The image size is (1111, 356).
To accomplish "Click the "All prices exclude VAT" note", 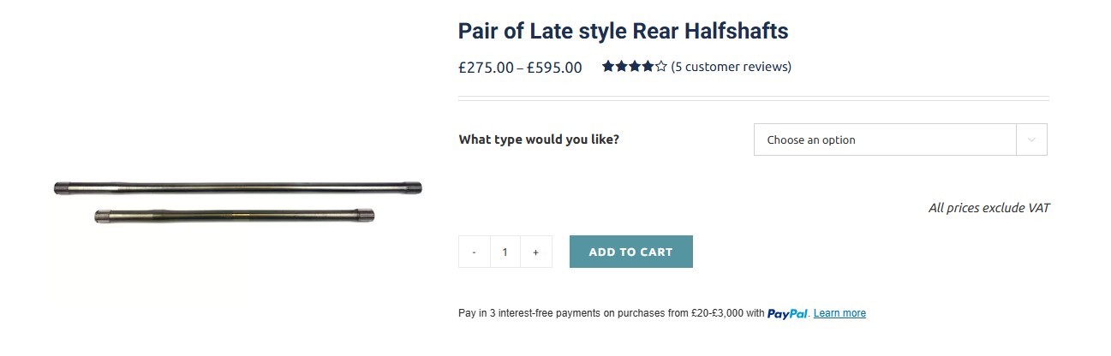I will pos(989,208).
